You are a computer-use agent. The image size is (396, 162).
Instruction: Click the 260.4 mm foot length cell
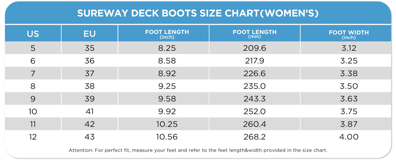(255, 124)
